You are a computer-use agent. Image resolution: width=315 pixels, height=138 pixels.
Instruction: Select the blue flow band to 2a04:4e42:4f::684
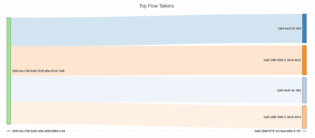tap(156, 31)
